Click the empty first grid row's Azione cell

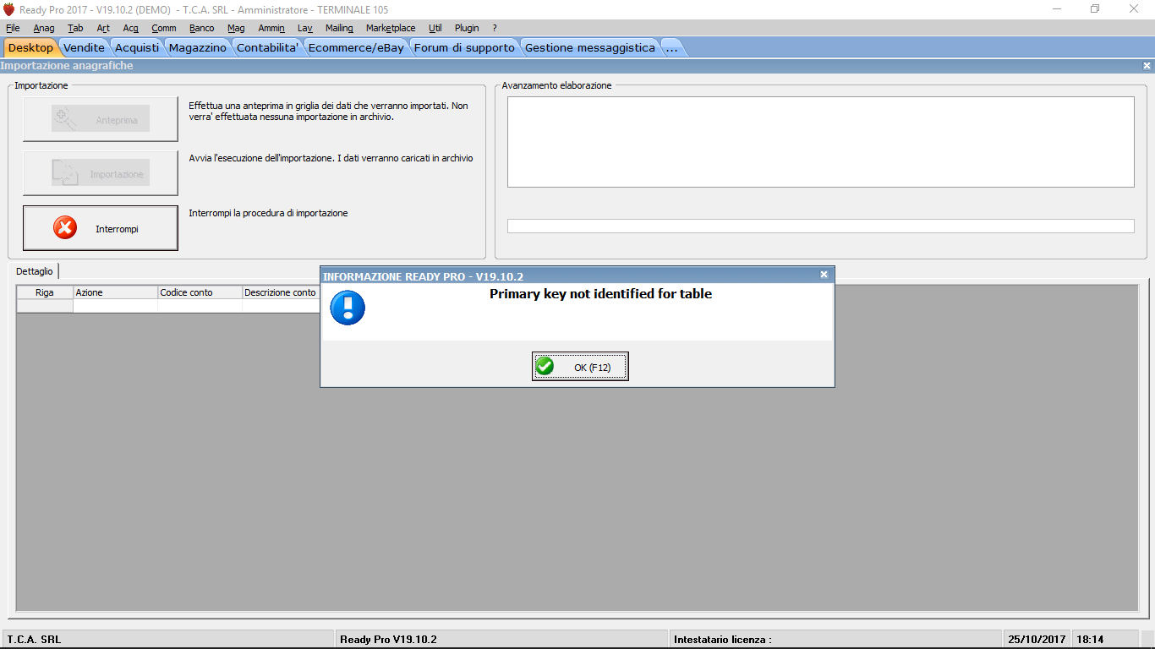116,306
